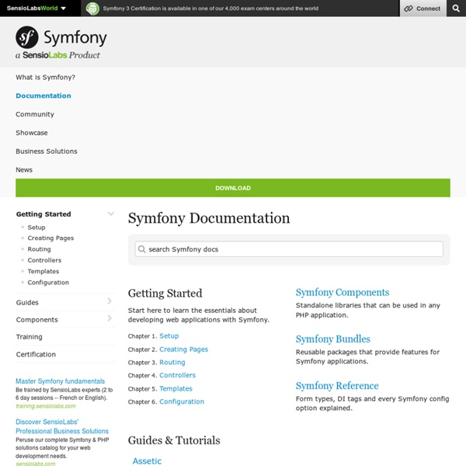Screen dimensions: 466x466
Task: Click the Symfony certification badge icon
Action: pyautogui.click(x=93, y=9)
